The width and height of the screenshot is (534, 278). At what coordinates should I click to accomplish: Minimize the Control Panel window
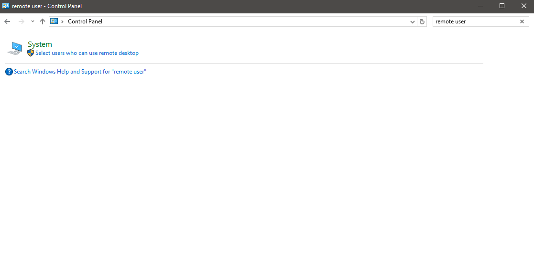[x=480, y=6]
